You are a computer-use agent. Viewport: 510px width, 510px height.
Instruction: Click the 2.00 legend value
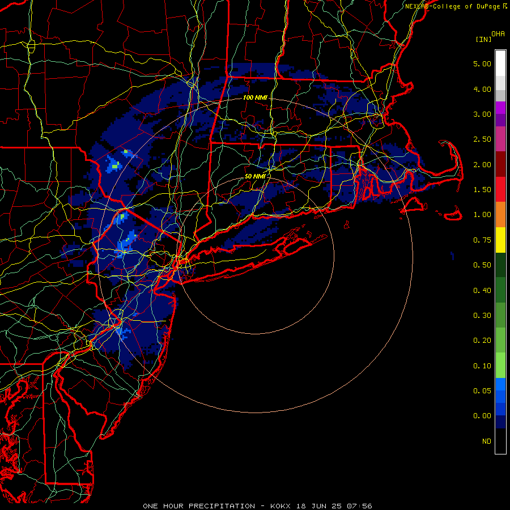(482, 164)
